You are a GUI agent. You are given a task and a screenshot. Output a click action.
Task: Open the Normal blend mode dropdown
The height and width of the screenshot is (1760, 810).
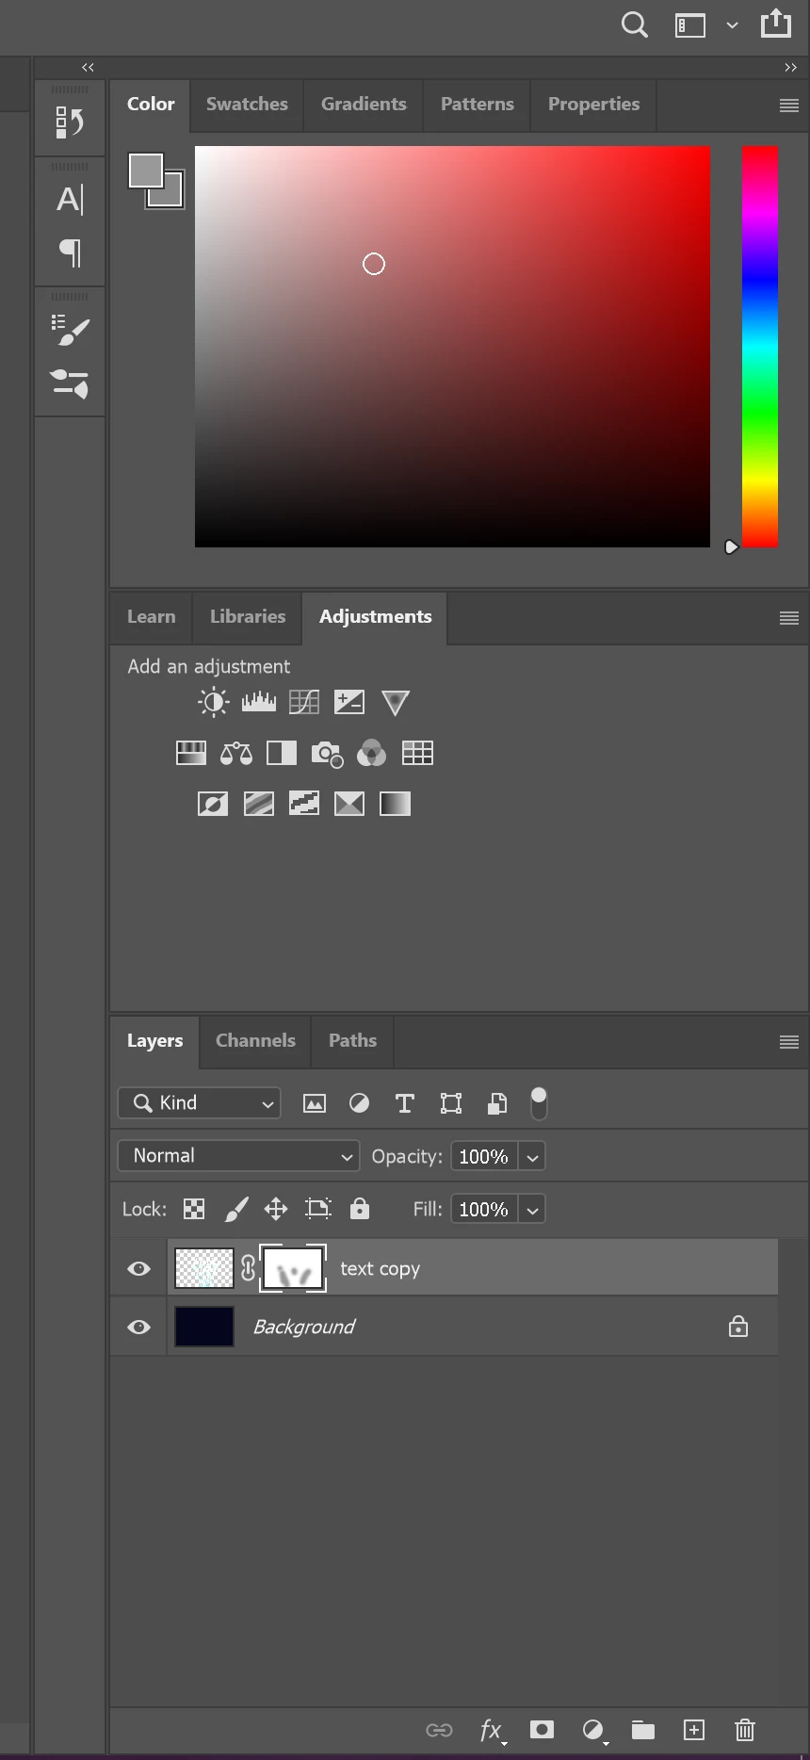(238, 1156)
